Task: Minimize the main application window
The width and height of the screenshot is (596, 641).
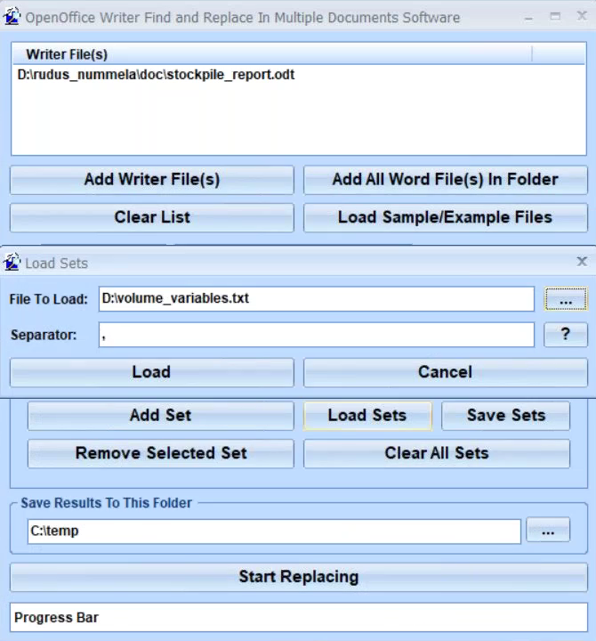Action: (528, 18)
